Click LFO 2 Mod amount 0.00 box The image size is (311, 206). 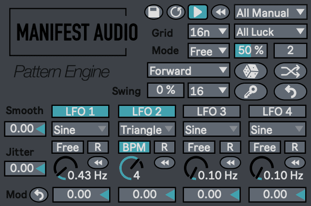147,194
